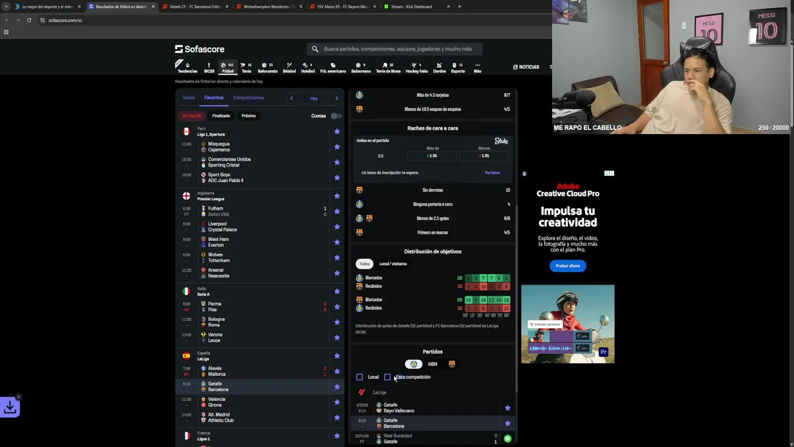Toggle favorite star for España LaLiga
Viewport: 794px width, 447px height.
[337, 356]
